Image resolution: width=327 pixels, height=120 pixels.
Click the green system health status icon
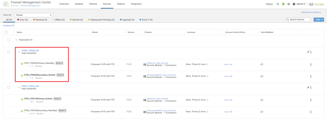283,4
